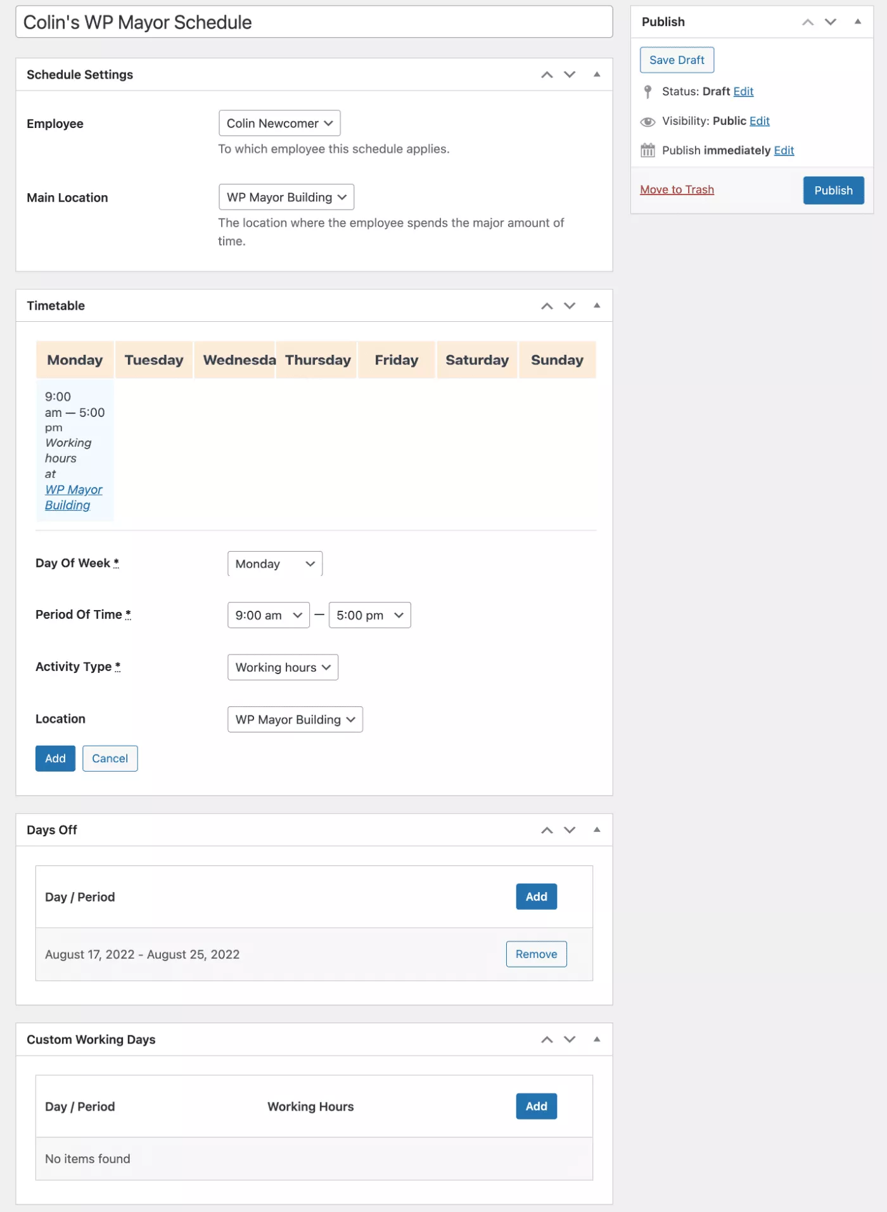
Task: Click the Sunday column header
Action: click(558, 360)
